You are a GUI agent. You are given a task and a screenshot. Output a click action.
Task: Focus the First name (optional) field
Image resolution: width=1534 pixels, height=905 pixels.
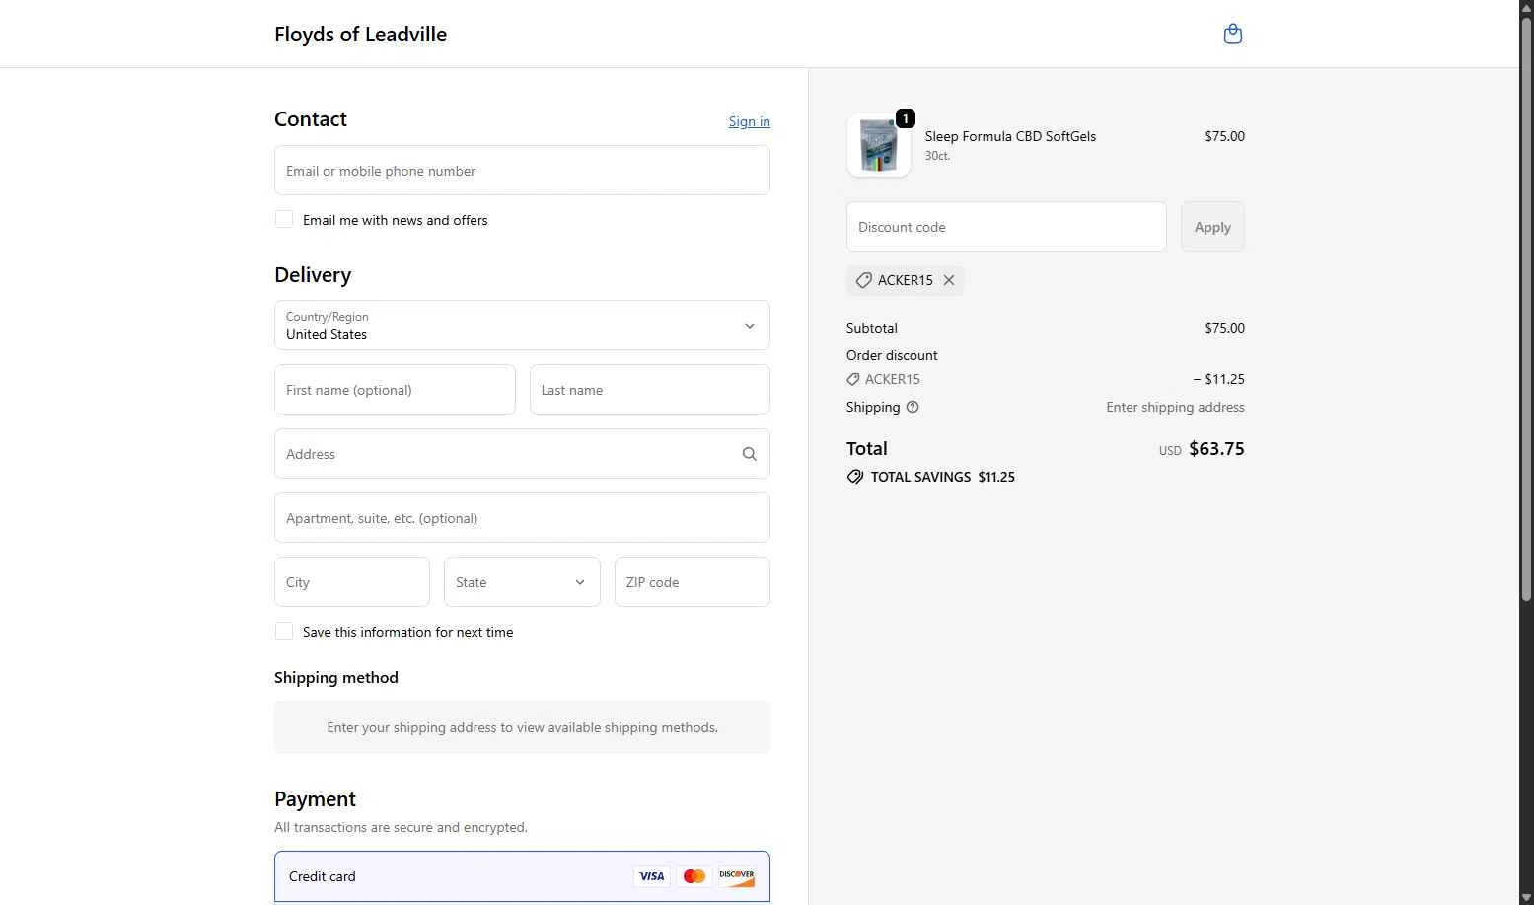coord(395,390)
